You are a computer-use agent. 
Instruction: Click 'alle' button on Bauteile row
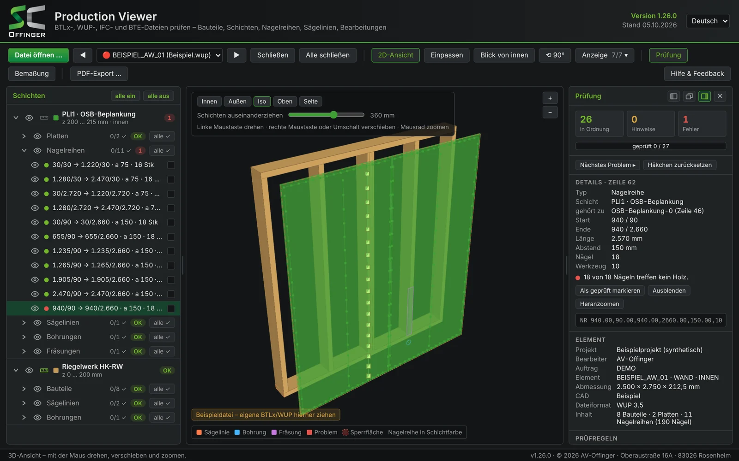162,389
